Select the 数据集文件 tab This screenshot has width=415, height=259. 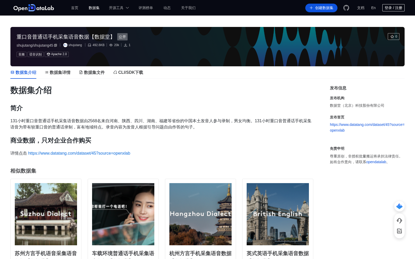point(92,73)
